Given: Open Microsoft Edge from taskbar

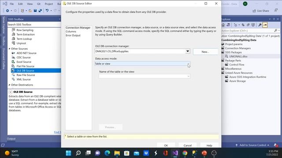Looking at the screenshot, I should click(x=107, y=153).
